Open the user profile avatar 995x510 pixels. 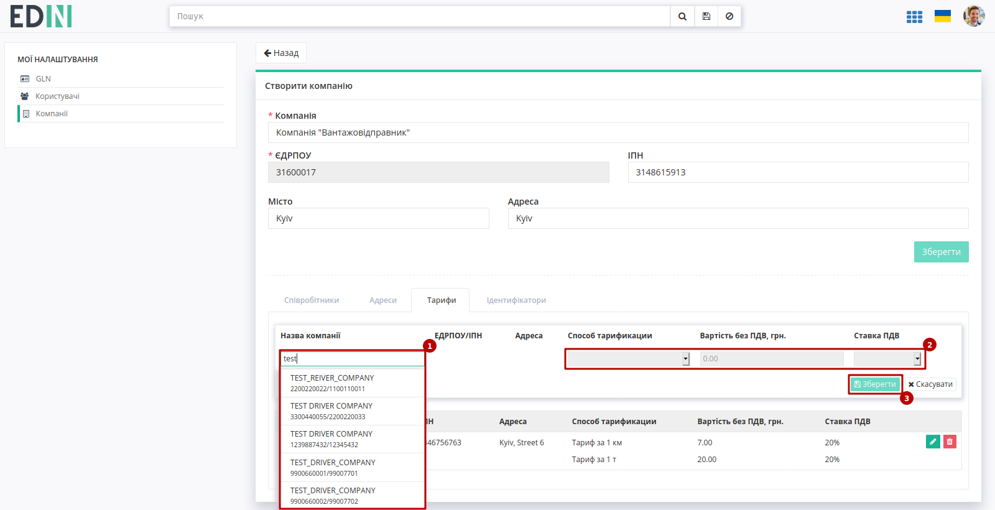click(x=974, y=16)
